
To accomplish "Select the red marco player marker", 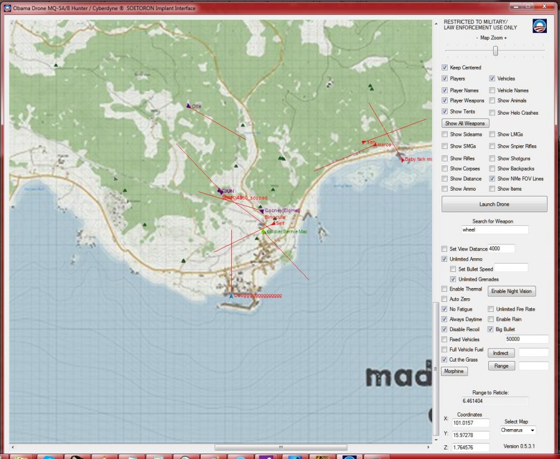I will point(375,145).
